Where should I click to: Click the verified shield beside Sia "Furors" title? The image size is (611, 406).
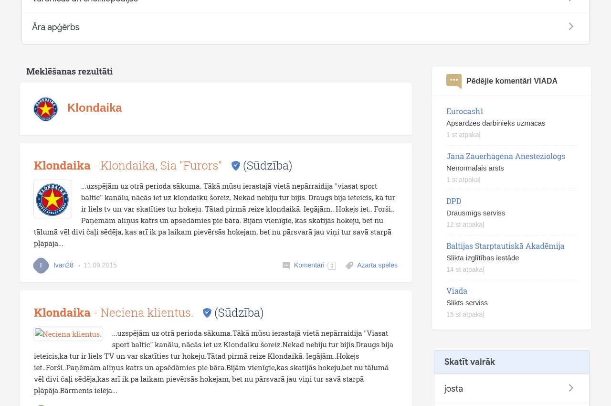[x=236, y=166]
